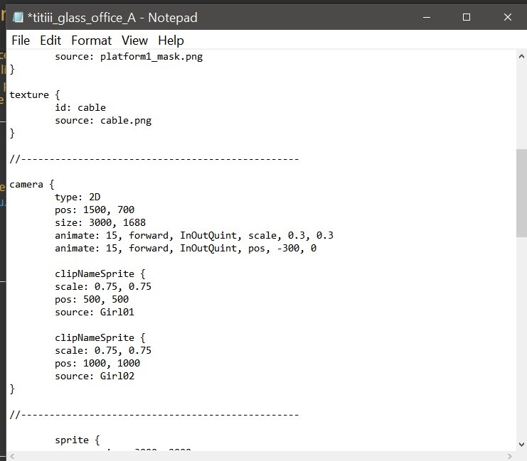Click the 'source: cable.png' text line
Viewport: 527px width, 461px height.
coord(103,120)
